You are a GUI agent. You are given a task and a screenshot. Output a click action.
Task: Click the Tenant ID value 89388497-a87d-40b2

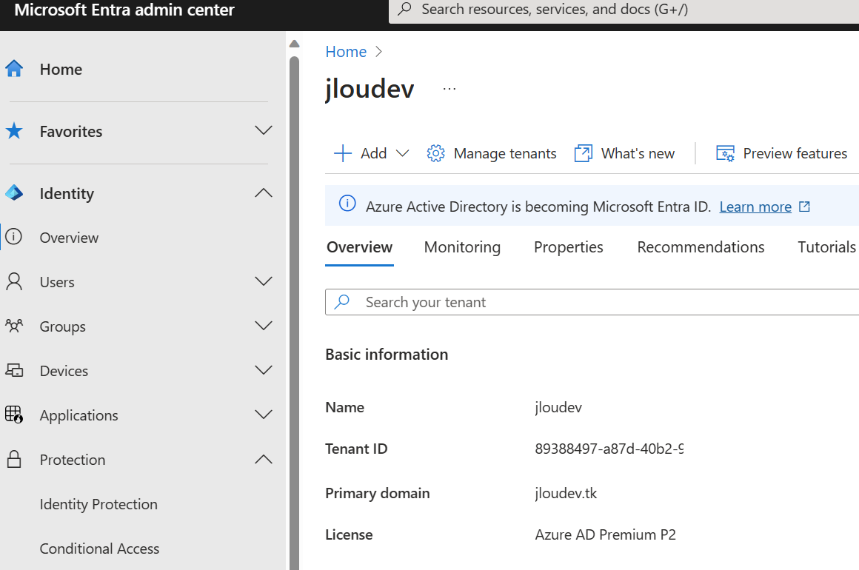point(609,449)
